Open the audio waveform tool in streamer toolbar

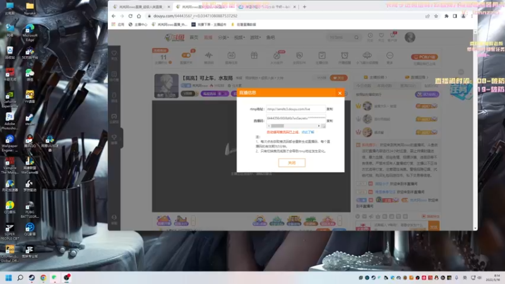pyautogui.click(x=209, y=56)
